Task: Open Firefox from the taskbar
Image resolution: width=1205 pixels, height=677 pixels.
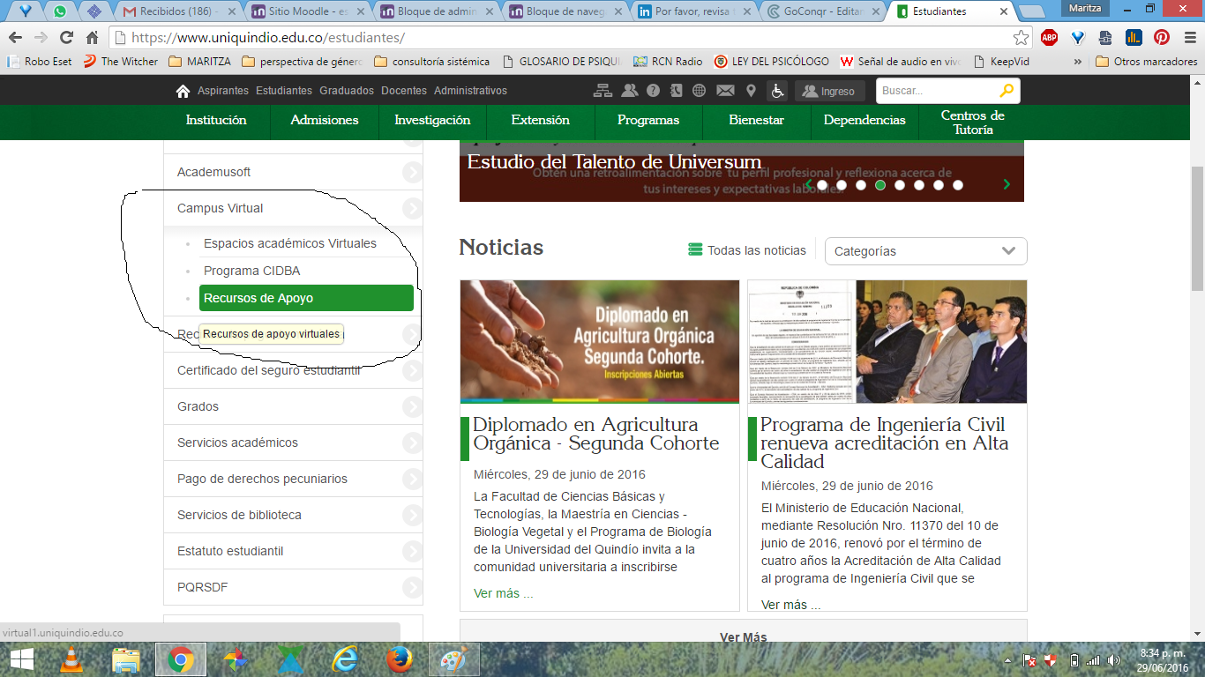Action: pos(400,659)
